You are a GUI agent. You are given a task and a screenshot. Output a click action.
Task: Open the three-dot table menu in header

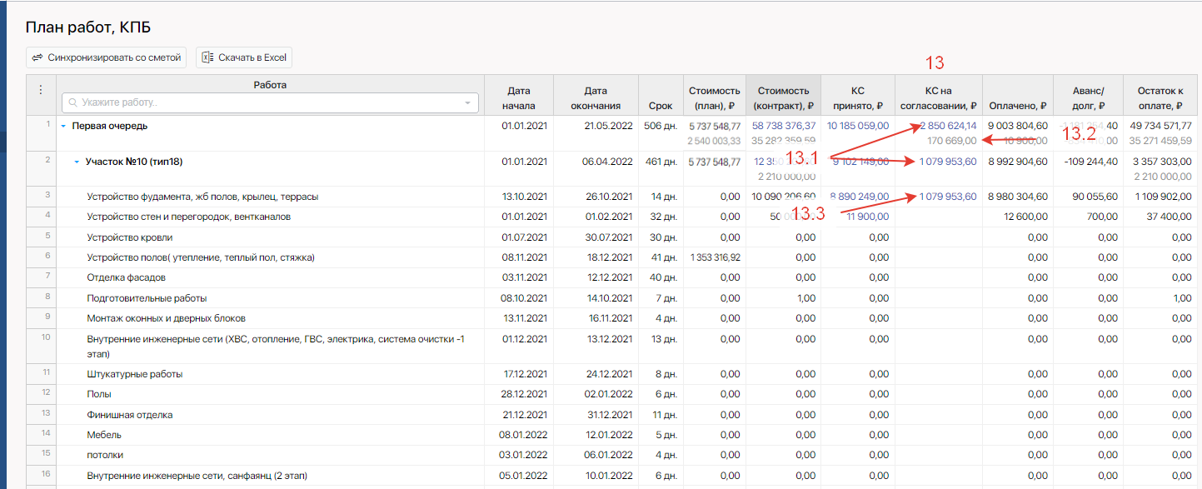(x=41, y=91)
